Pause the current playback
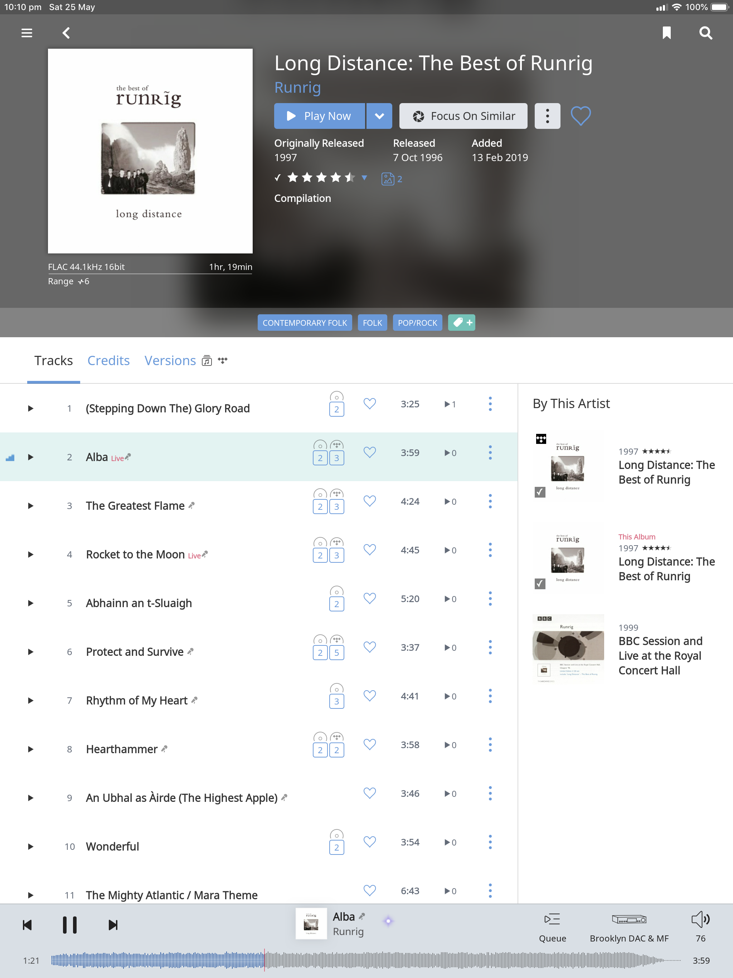 (x=69, y=925)
